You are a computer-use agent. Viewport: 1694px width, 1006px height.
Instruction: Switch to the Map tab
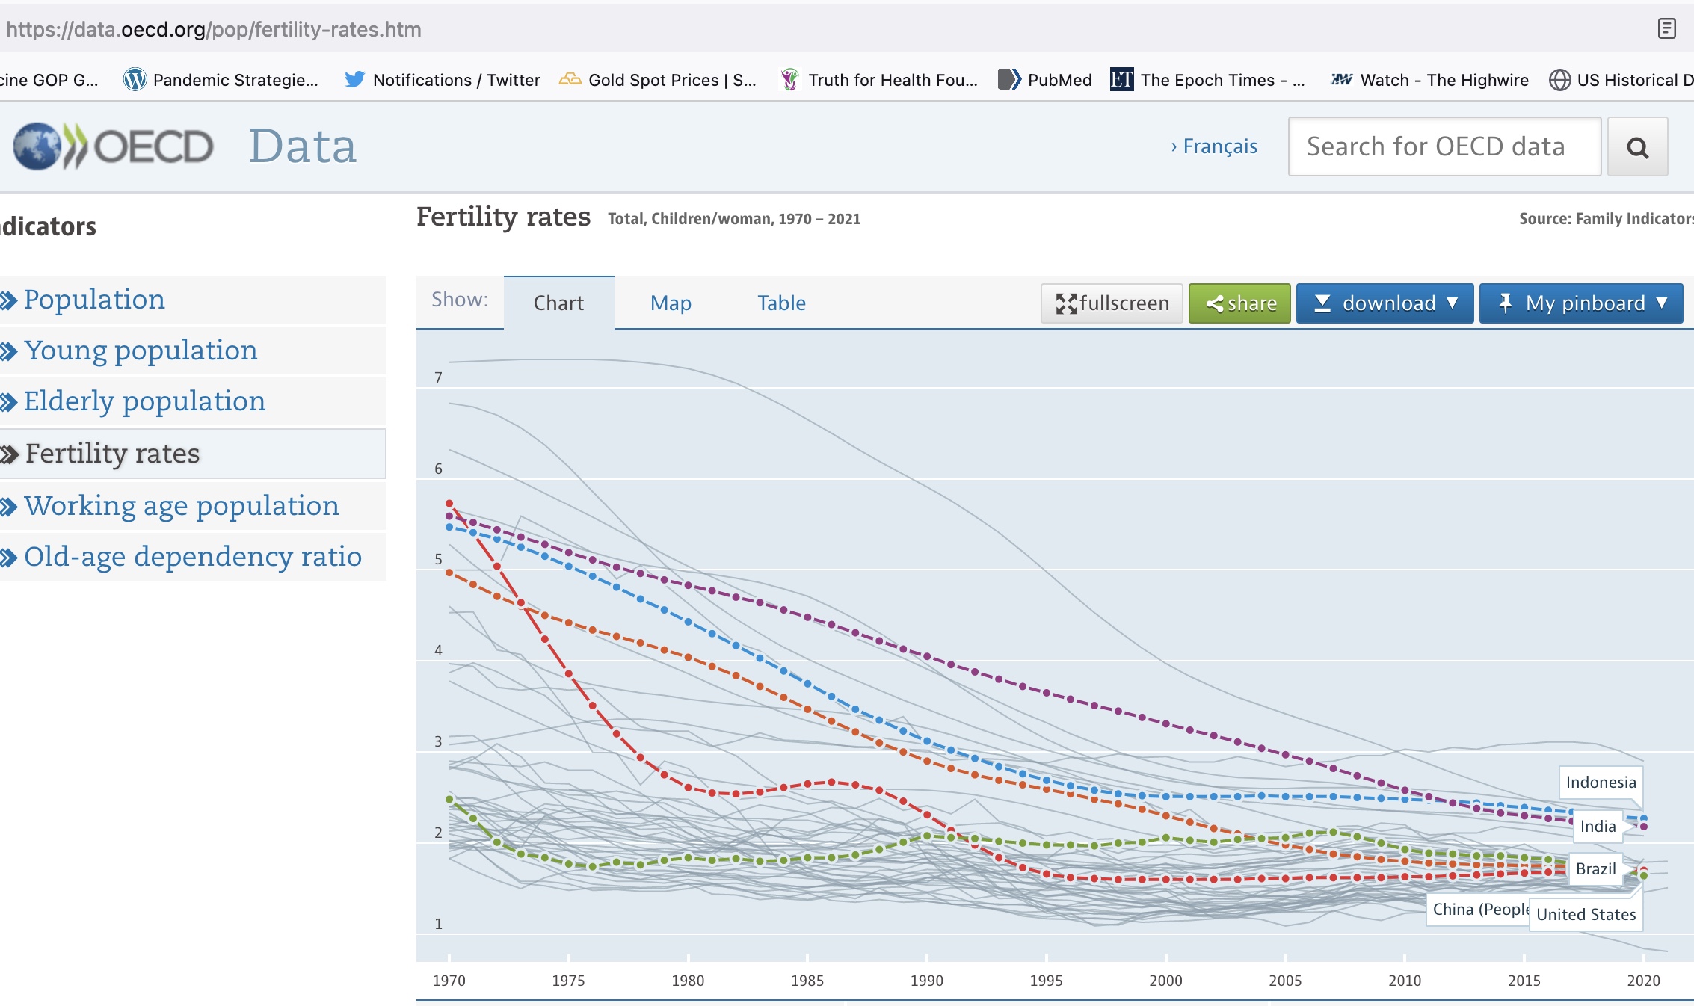coord(671,303)
